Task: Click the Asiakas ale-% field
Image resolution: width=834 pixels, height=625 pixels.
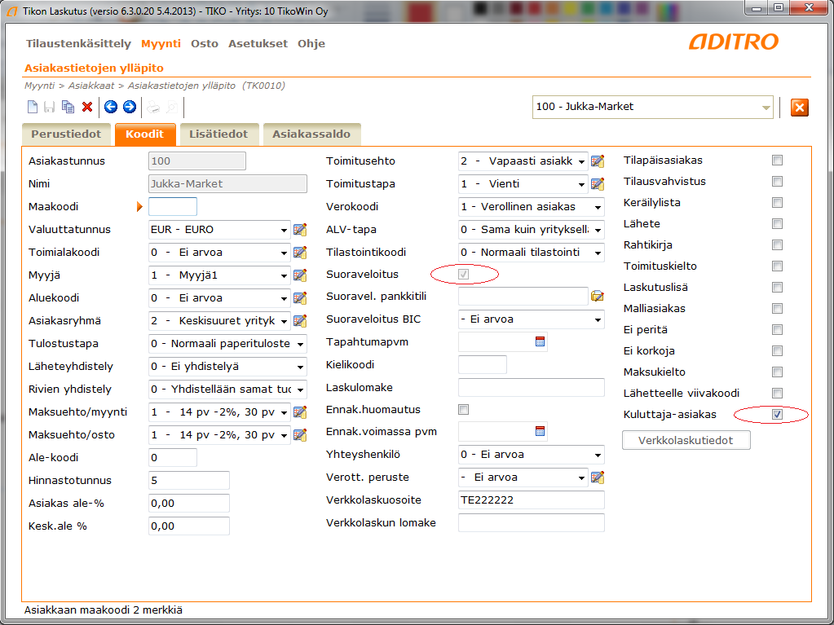Action: (189, 504)
